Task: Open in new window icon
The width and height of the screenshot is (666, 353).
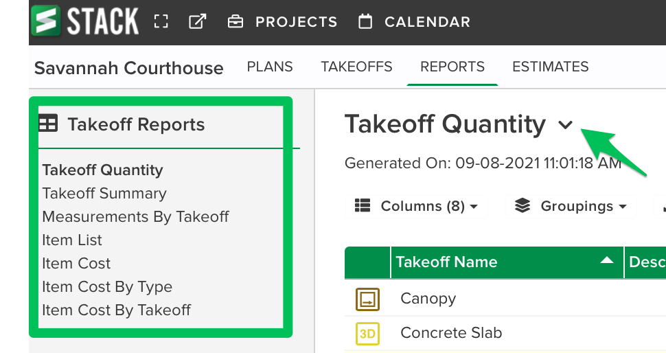Action: pos(198,21)
